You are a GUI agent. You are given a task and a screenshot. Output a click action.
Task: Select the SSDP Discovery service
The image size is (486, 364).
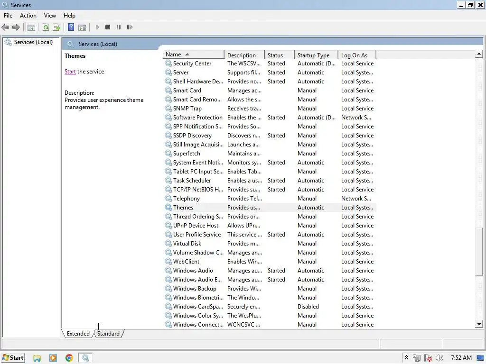tap(270, 135)
